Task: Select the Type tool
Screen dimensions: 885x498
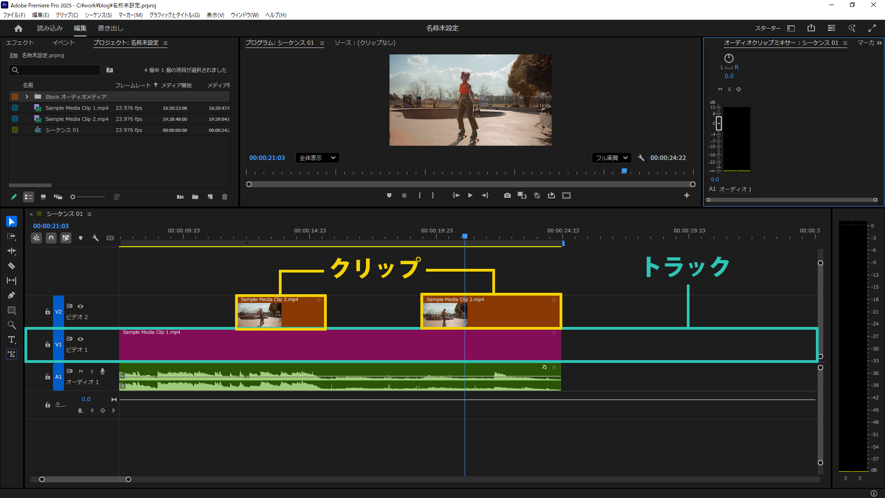Action: pos(12,340)
